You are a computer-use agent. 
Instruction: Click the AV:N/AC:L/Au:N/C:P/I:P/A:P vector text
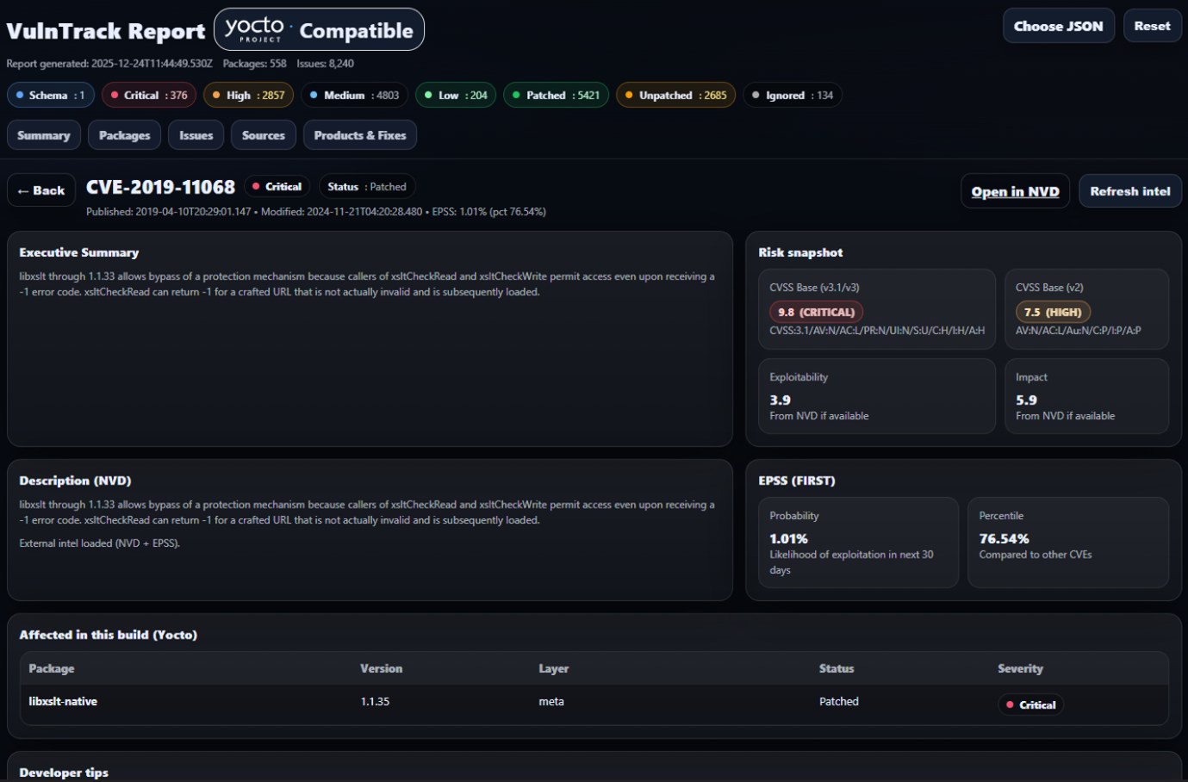(x=1078, y=331)
